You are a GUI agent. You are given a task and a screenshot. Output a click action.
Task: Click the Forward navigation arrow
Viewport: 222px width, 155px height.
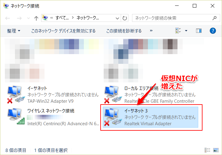pyautogui.click(x=19, y=18)
